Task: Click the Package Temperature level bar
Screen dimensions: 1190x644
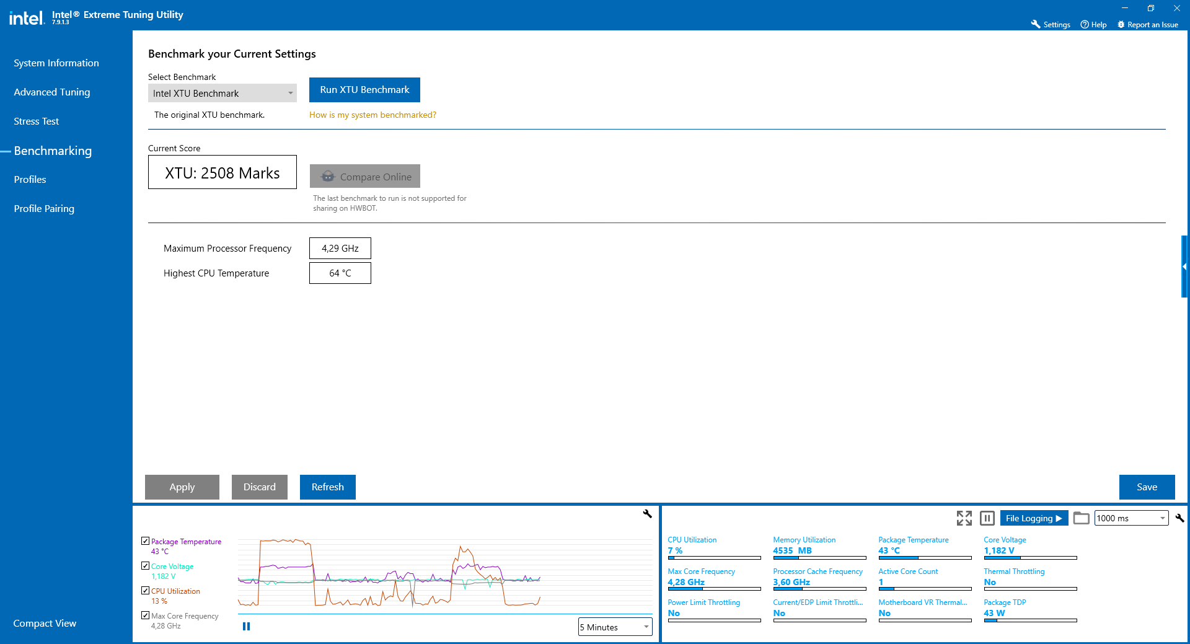Action: (925, 558)
